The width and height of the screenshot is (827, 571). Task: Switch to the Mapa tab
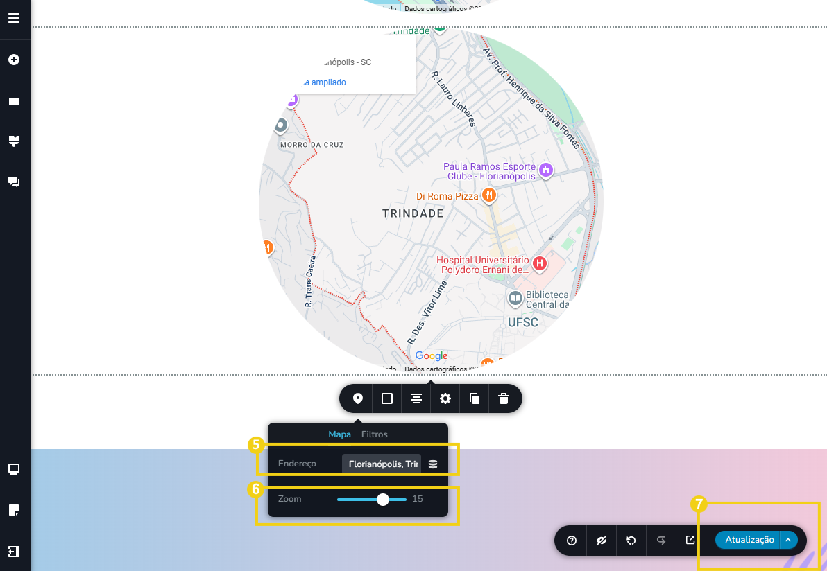[x=340, y=434]
